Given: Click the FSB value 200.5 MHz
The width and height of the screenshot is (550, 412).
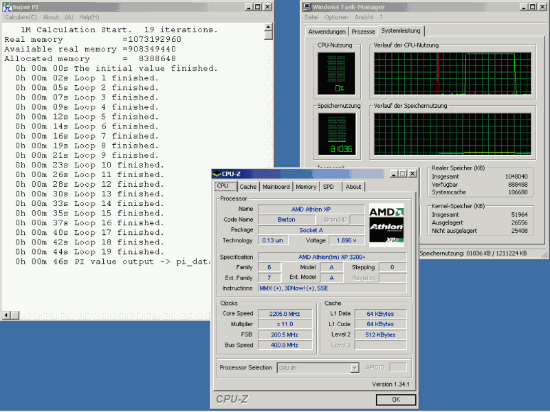Looking at the screenshot, I should (x=285, y=334).
